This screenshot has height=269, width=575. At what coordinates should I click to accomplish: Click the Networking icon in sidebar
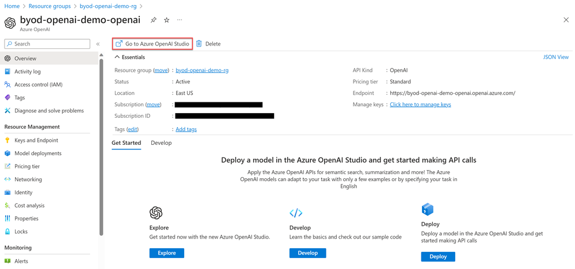tap(7, 179)
